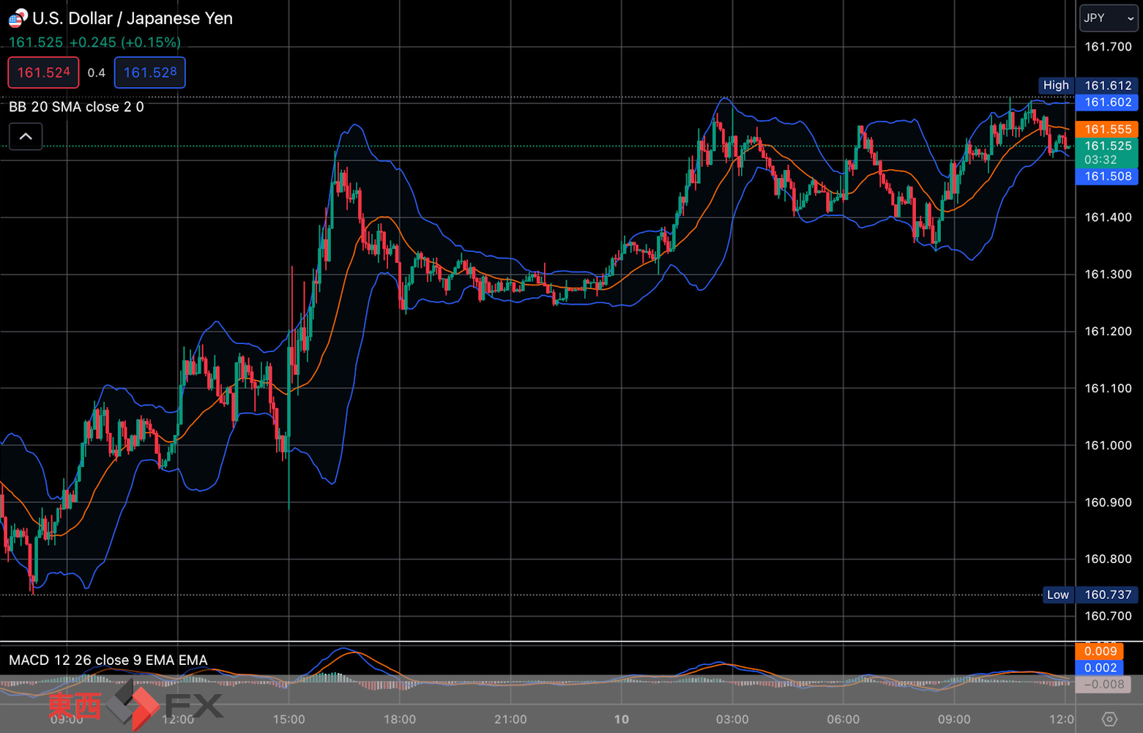The image size is (1143, 733).
Task: Open the JPY currency dropdown
Action: pos(1109,18)
